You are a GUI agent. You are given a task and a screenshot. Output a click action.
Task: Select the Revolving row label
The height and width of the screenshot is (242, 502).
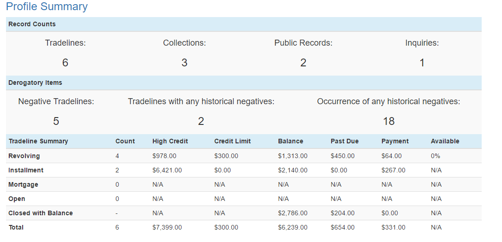click(x=24, y=156)
